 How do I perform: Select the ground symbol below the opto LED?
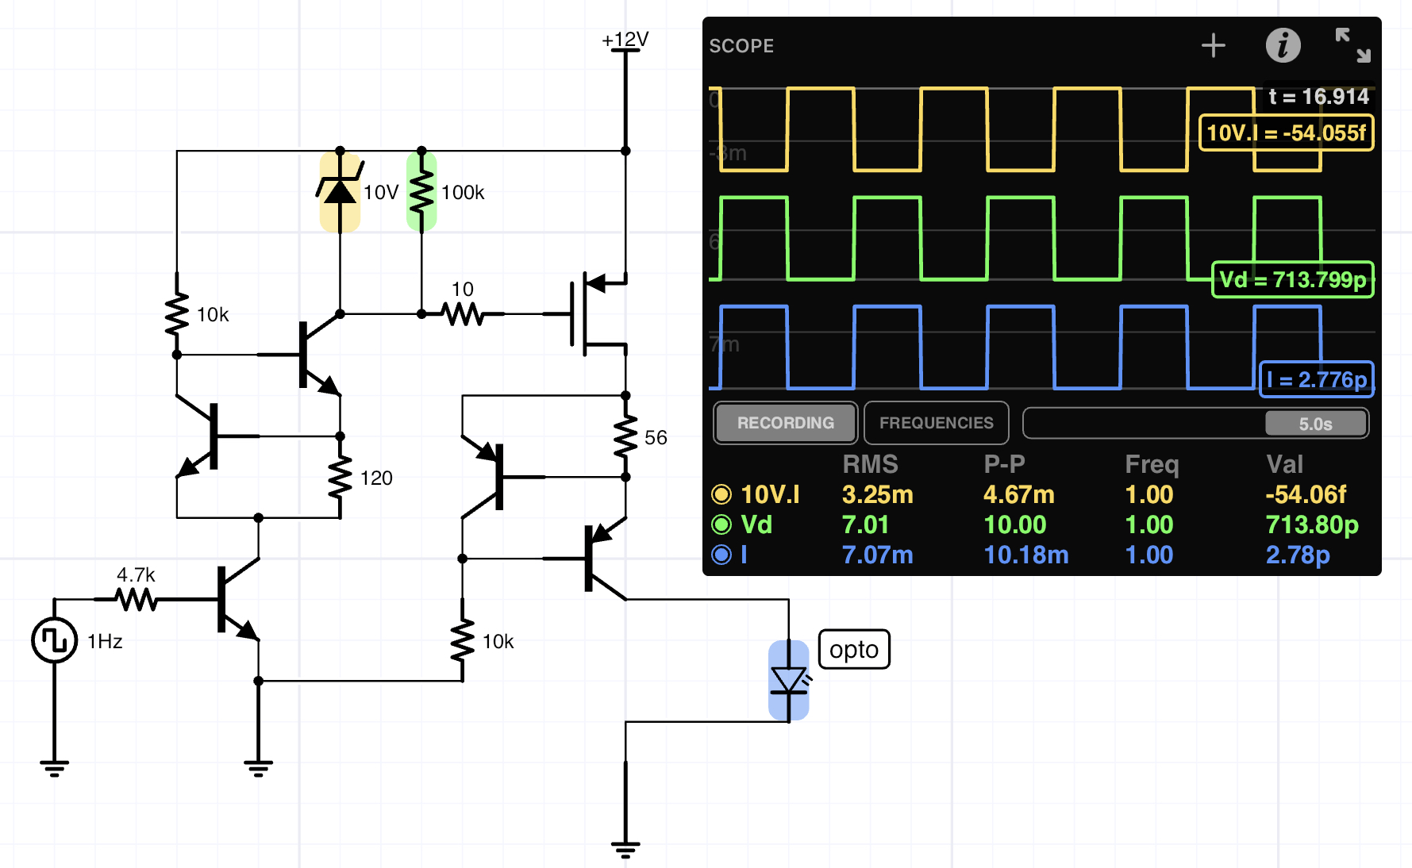[x=625, y=850]
